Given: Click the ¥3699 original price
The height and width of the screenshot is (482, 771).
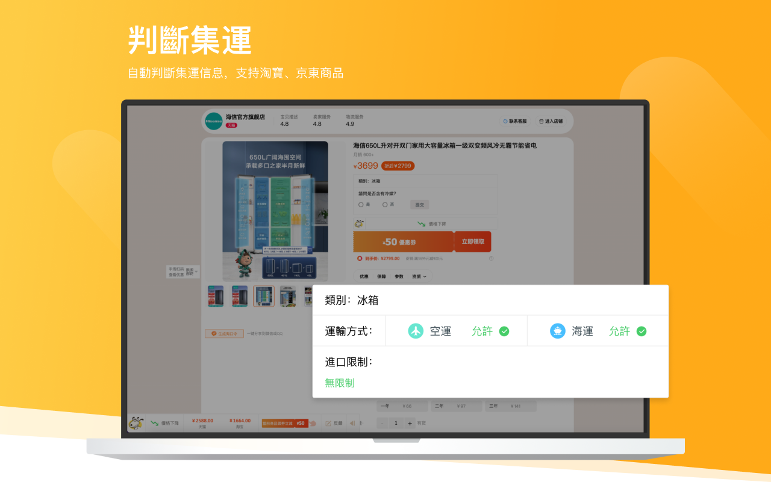Looking at the screenshot, I should (x=366, y=166).
